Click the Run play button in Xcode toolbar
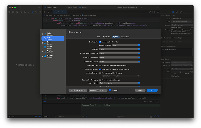Viewport: 201px width, 128px height. [39, 8]
